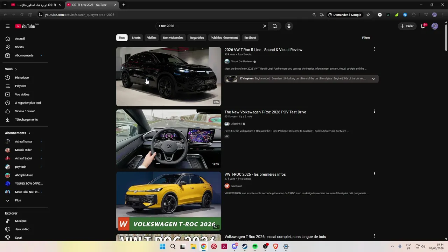The image size is (448, 252).
Task: Open Steam from the taskbar
Action: pyautogui.click(x=245, y=246)
